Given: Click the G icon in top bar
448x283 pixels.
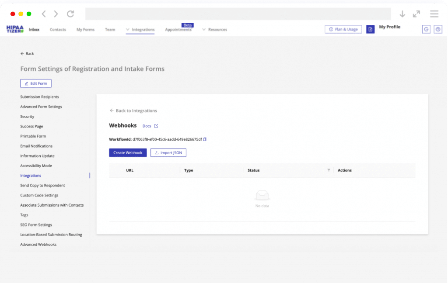Looking at the screenshot, I should tap(426, 29).
